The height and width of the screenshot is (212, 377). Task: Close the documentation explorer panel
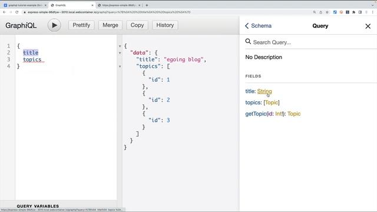click(368, 26)
